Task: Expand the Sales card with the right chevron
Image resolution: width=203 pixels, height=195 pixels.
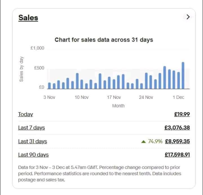Action: point(188,17)
